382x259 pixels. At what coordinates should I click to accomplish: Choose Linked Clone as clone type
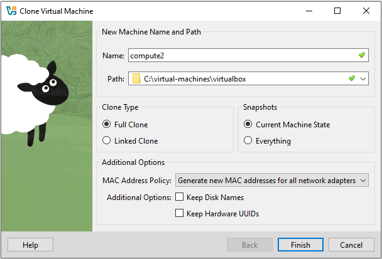(x=107, y=140)
